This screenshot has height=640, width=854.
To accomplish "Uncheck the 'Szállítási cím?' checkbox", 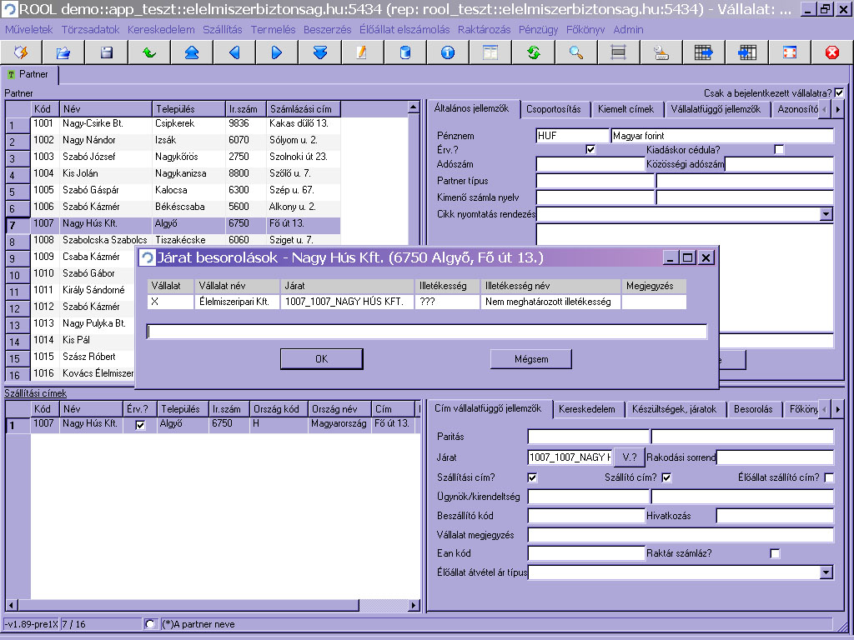I will coord(533,477).
